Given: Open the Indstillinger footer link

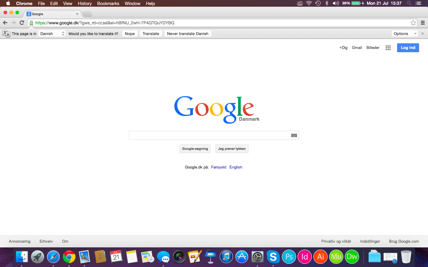Looking at the screenshot, I should point(370,241).
